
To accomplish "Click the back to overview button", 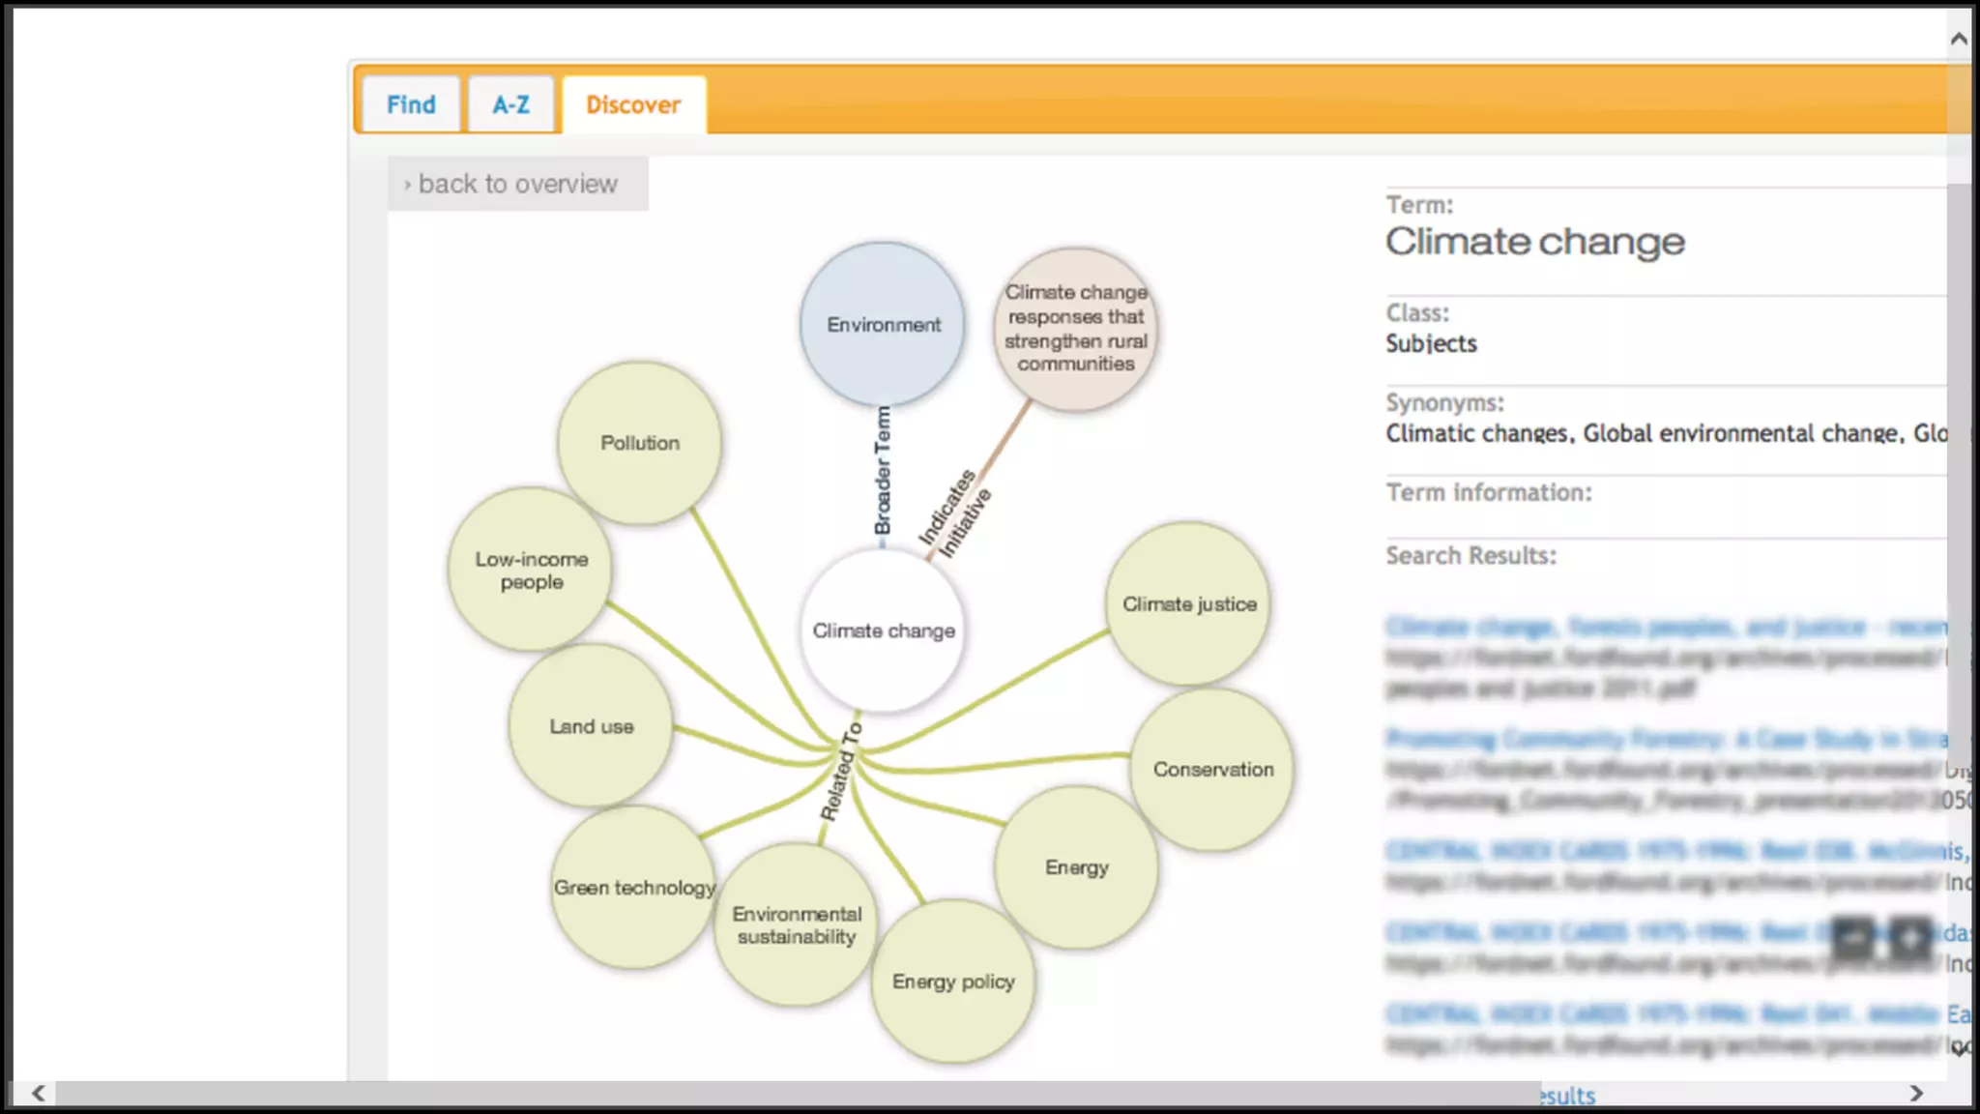I will tap(517, 184).
